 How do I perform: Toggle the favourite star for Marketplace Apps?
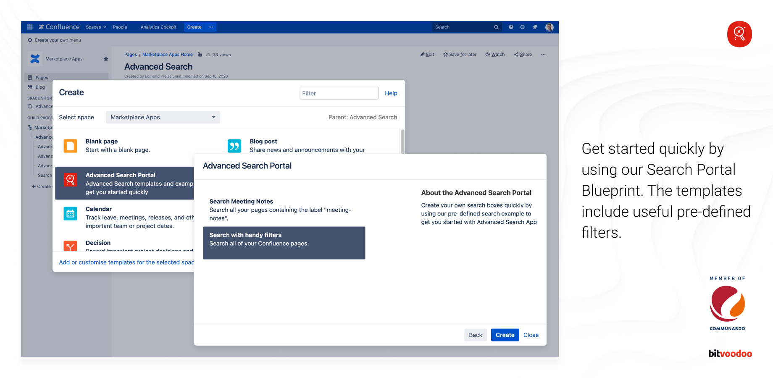point(106,59)
